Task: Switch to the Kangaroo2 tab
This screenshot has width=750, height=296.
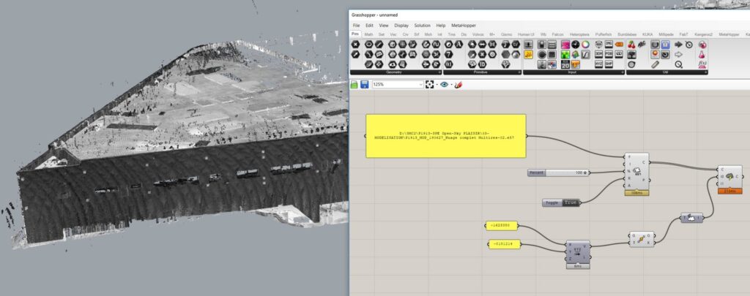Action: [703, 34]
